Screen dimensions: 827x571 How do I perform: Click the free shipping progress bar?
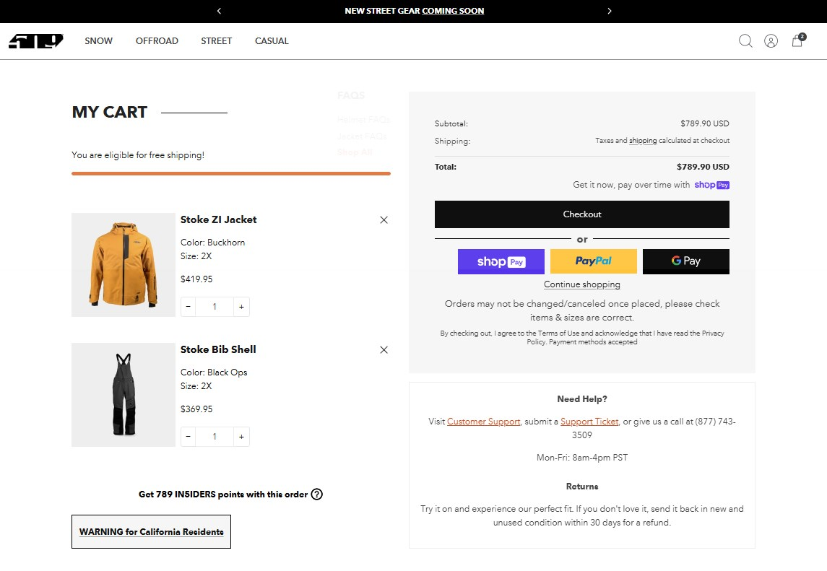[231, 173]
